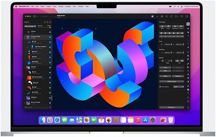The image size is (216, 137).
Task: Toggle visibility of Side Gradient layer
Action: point(50,78)
